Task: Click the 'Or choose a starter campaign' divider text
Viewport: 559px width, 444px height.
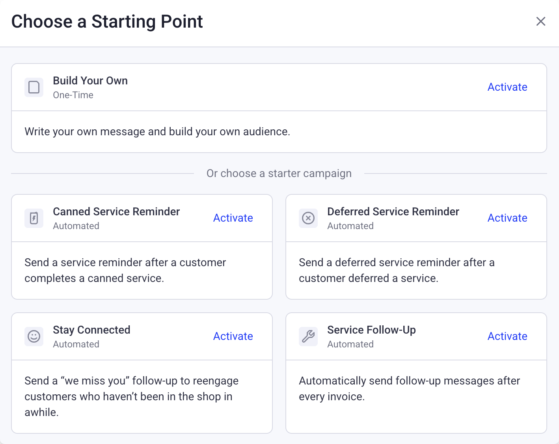Action: pos(279,173)
